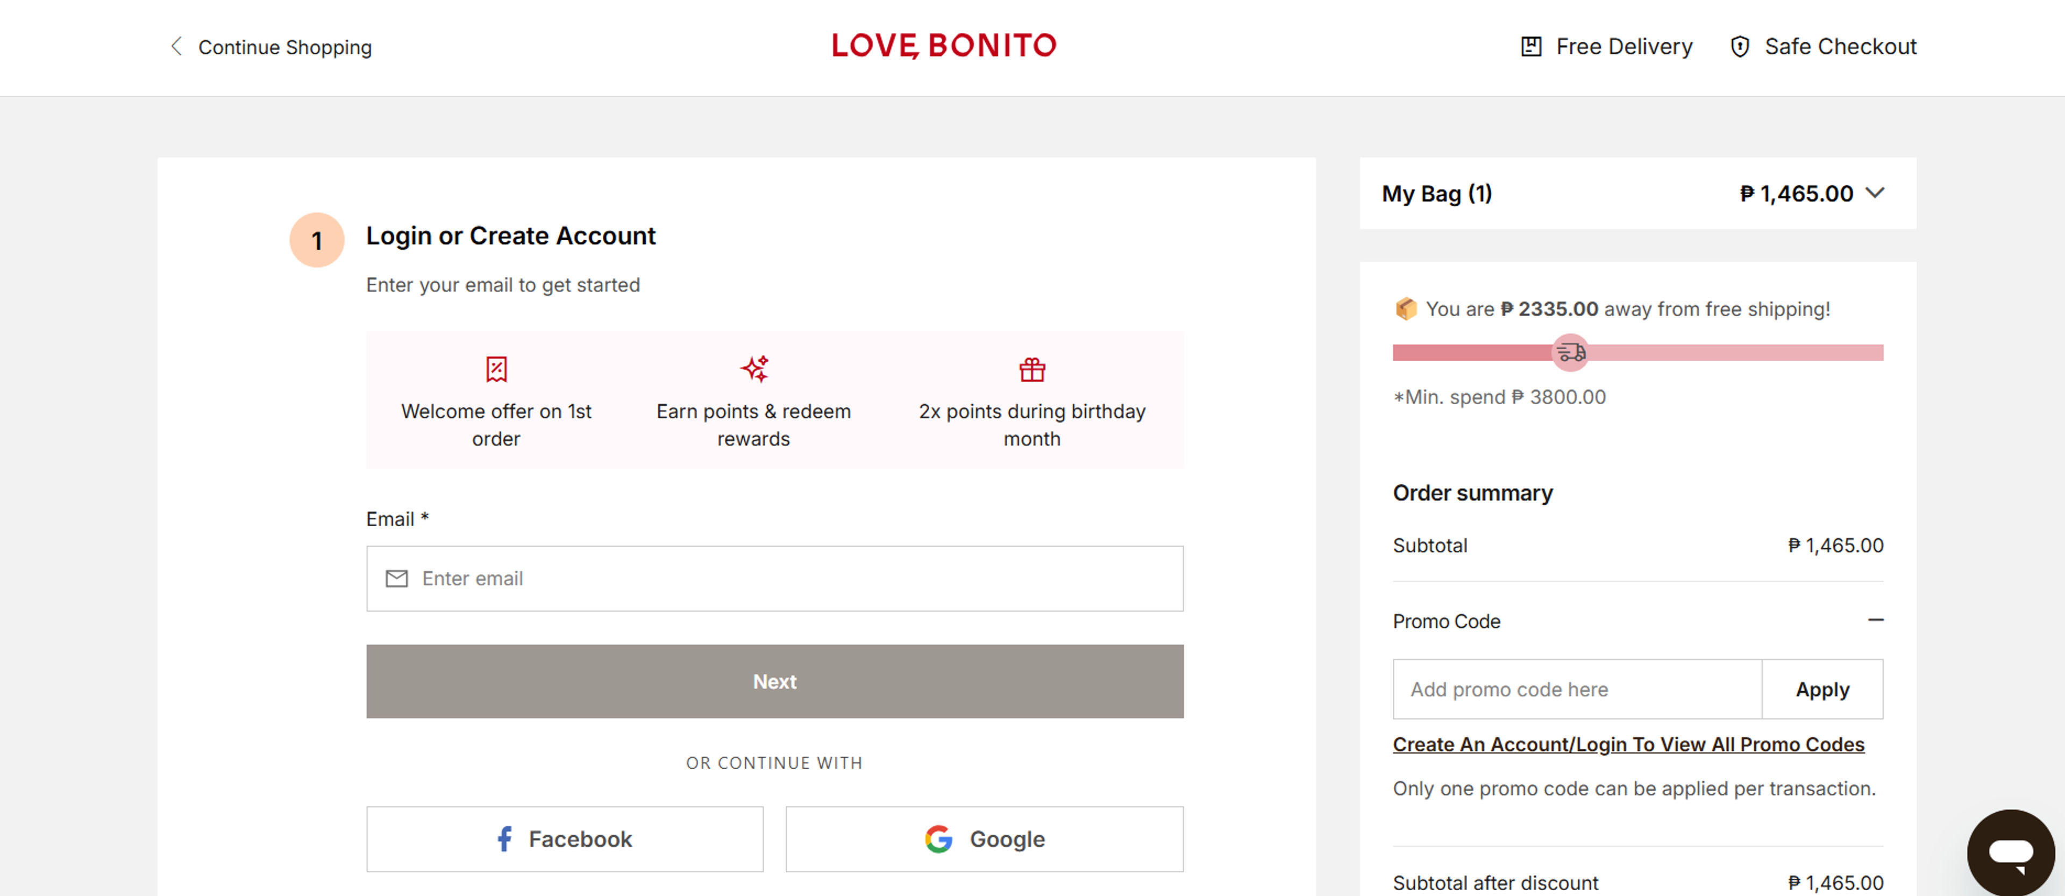Continue with Google login
Viewport: 2065px width, 896px height.
click(x=985, y=839)
